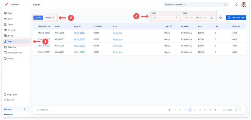This screenshot has height=120, width=251.
Task: Open appointment link A0325-00073 in first row
Action: click(80, 33)
